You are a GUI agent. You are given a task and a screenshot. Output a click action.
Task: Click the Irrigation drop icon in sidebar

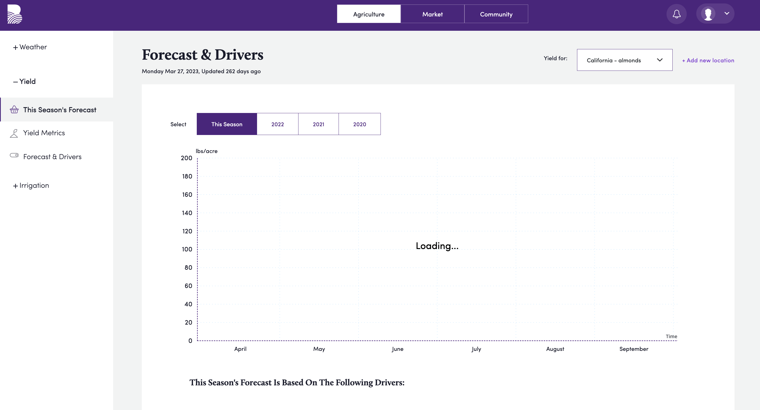[x=15, y=185]
